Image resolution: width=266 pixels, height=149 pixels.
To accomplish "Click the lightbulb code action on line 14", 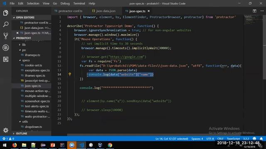I will click(70, 74).
